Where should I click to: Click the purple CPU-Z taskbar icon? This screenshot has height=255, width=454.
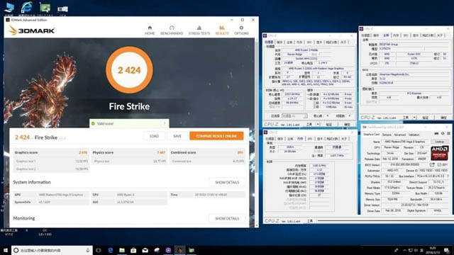pos(168,250)
